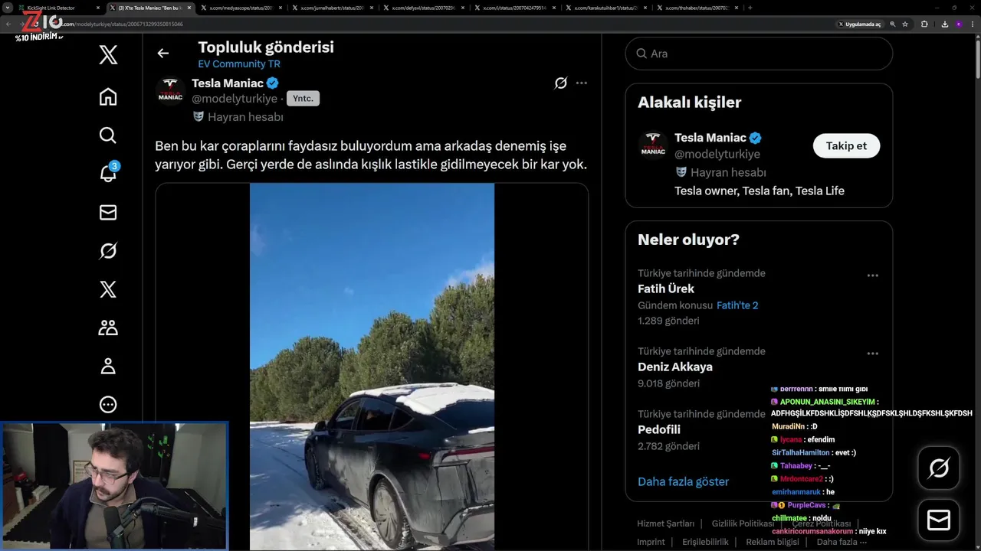Click Daha fazla göster under trends
The height and width of the screenshot is (551, 981).
(683, 481)
